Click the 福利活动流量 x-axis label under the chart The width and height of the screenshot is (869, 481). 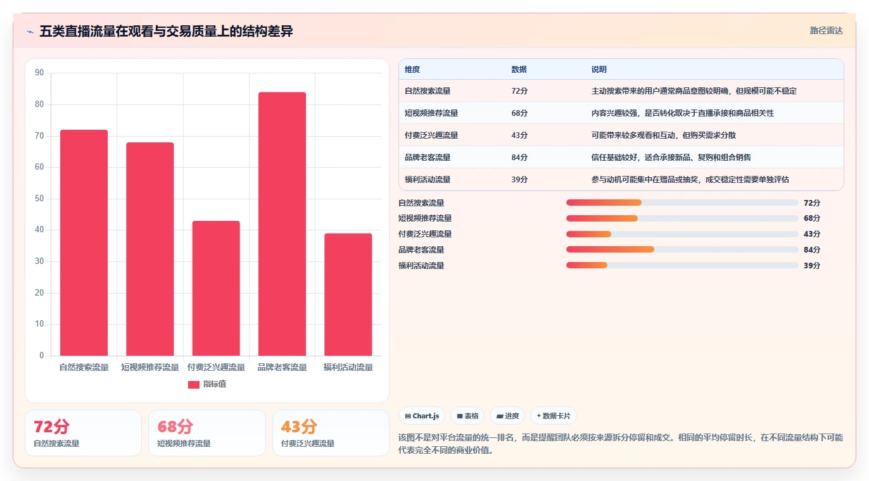tap(348, 367)
